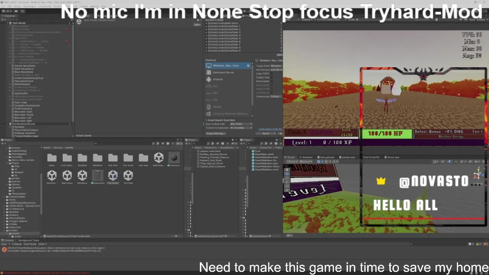Select the Bow-NexuStone object icon in Hierarchy
This screenshot has height=275, width=489.
[x=13, y=72]
